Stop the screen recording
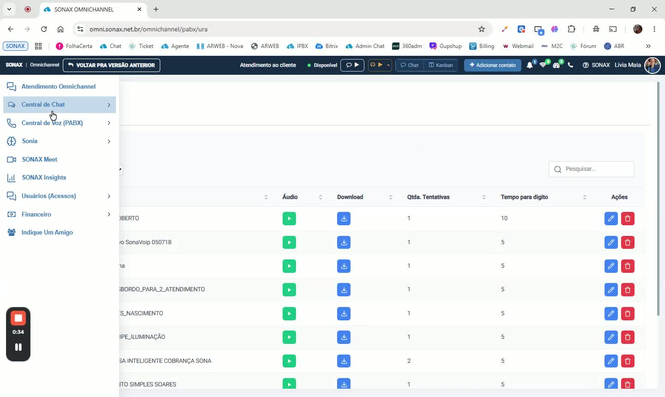665x397 pixels. 18,318
